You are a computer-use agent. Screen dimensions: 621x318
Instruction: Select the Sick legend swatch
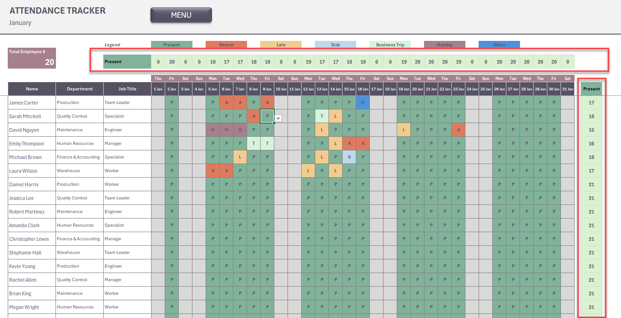(x=335, y=45)
